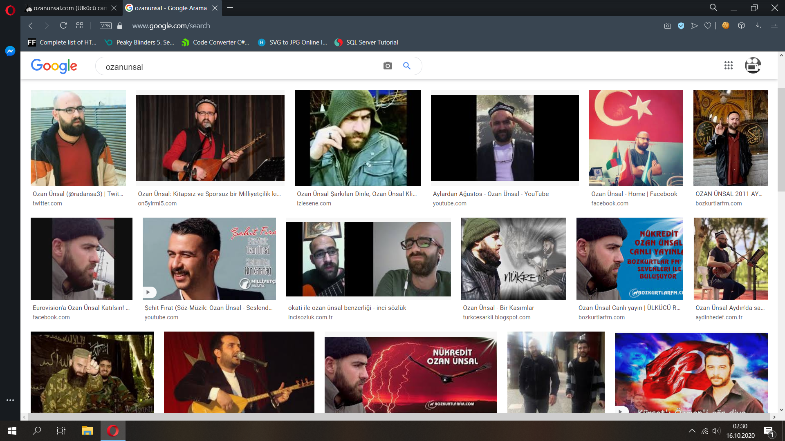Open the Action Center notifications

click(769, 431)
